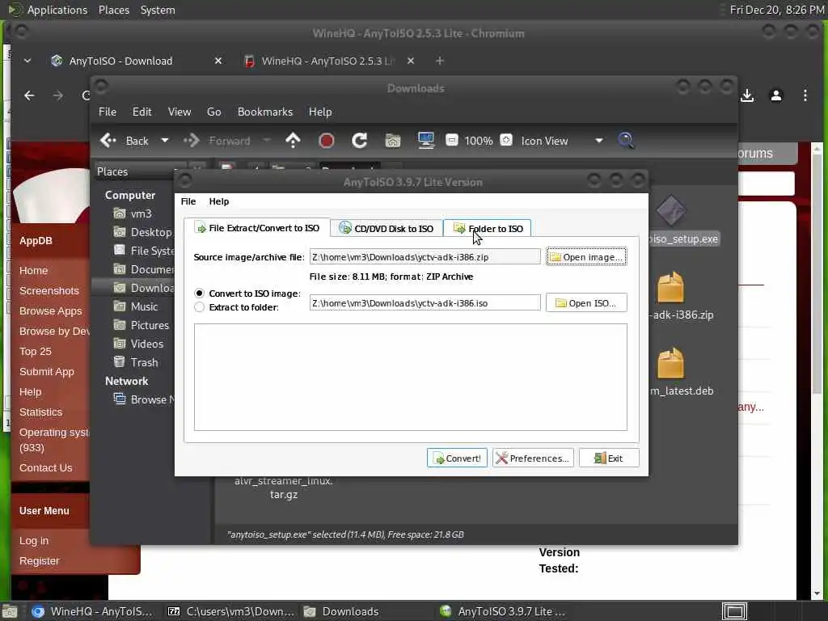The image size is (828, 621).
Task: Zoom in with the plus icon
Action: click(506, 141)
